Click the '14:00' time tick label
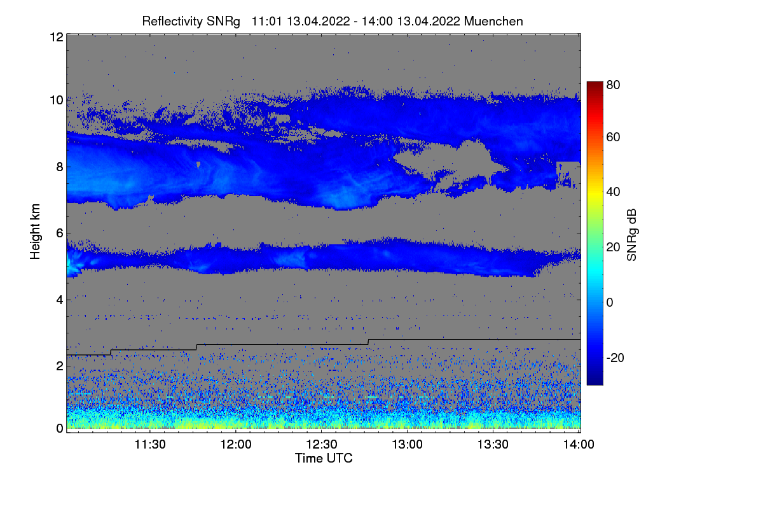The image size is (763, 509). pyautogui.click(x=579, y=445)
